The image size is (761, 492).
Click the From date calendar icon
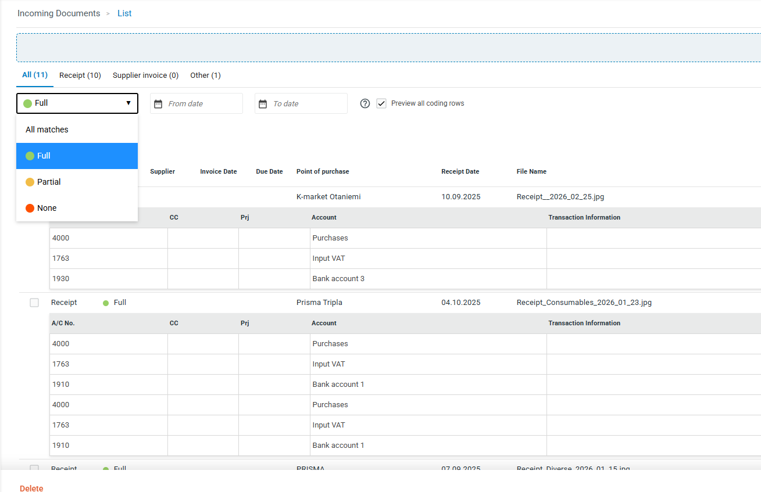[158, 104]
